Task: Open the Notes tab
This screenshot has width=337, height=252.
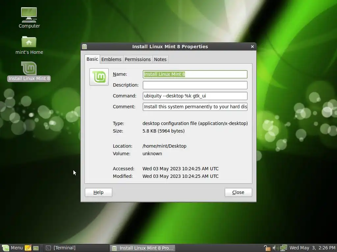Action: tap(160, 59)
